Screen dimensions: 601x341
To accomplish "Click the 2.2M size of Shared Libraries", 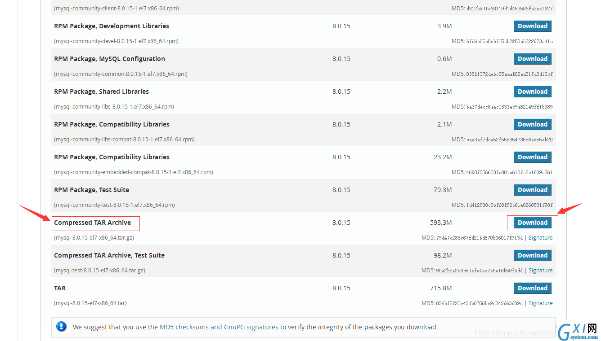I will (444, 92).
